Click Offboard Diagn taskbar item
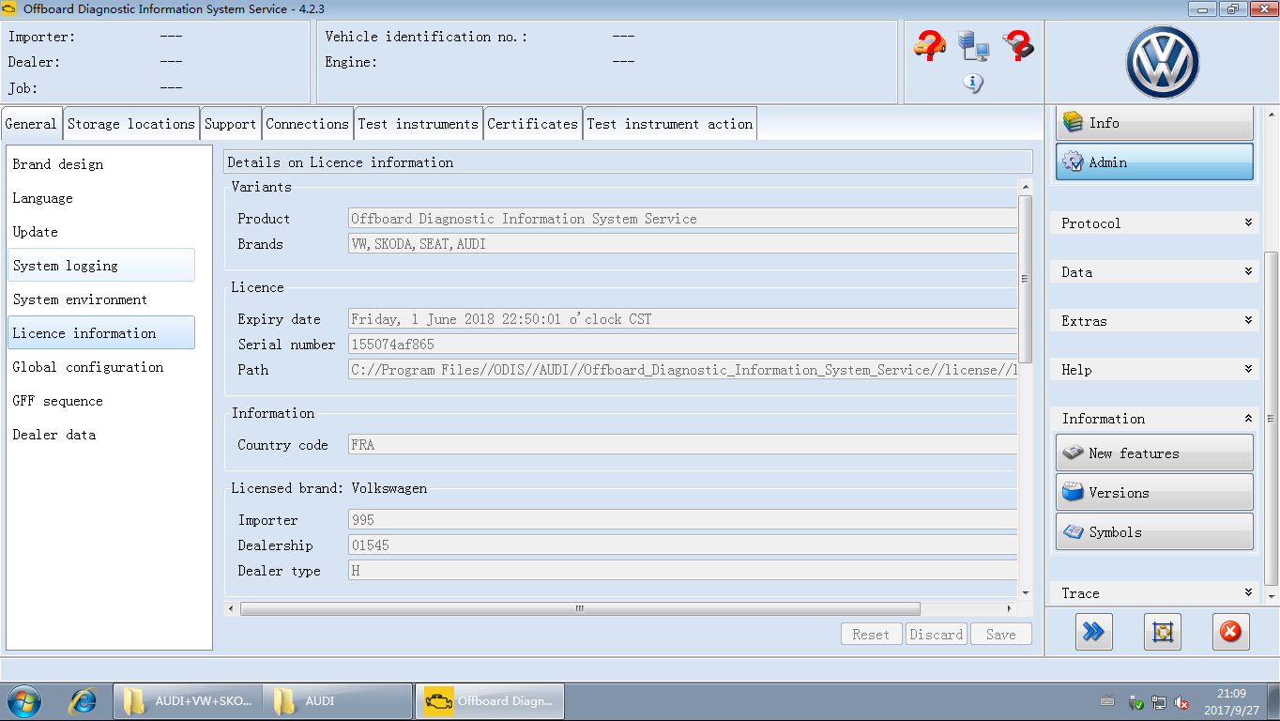1280x721 pixels. pyautogui.click(x=489, y=701)
